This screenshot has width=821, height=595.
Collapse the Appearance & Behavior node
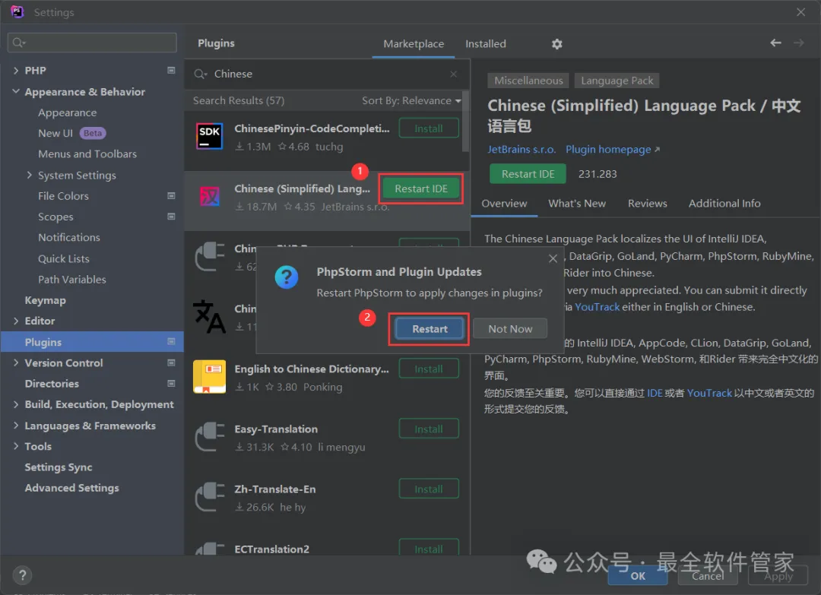(x=16, y=91)
